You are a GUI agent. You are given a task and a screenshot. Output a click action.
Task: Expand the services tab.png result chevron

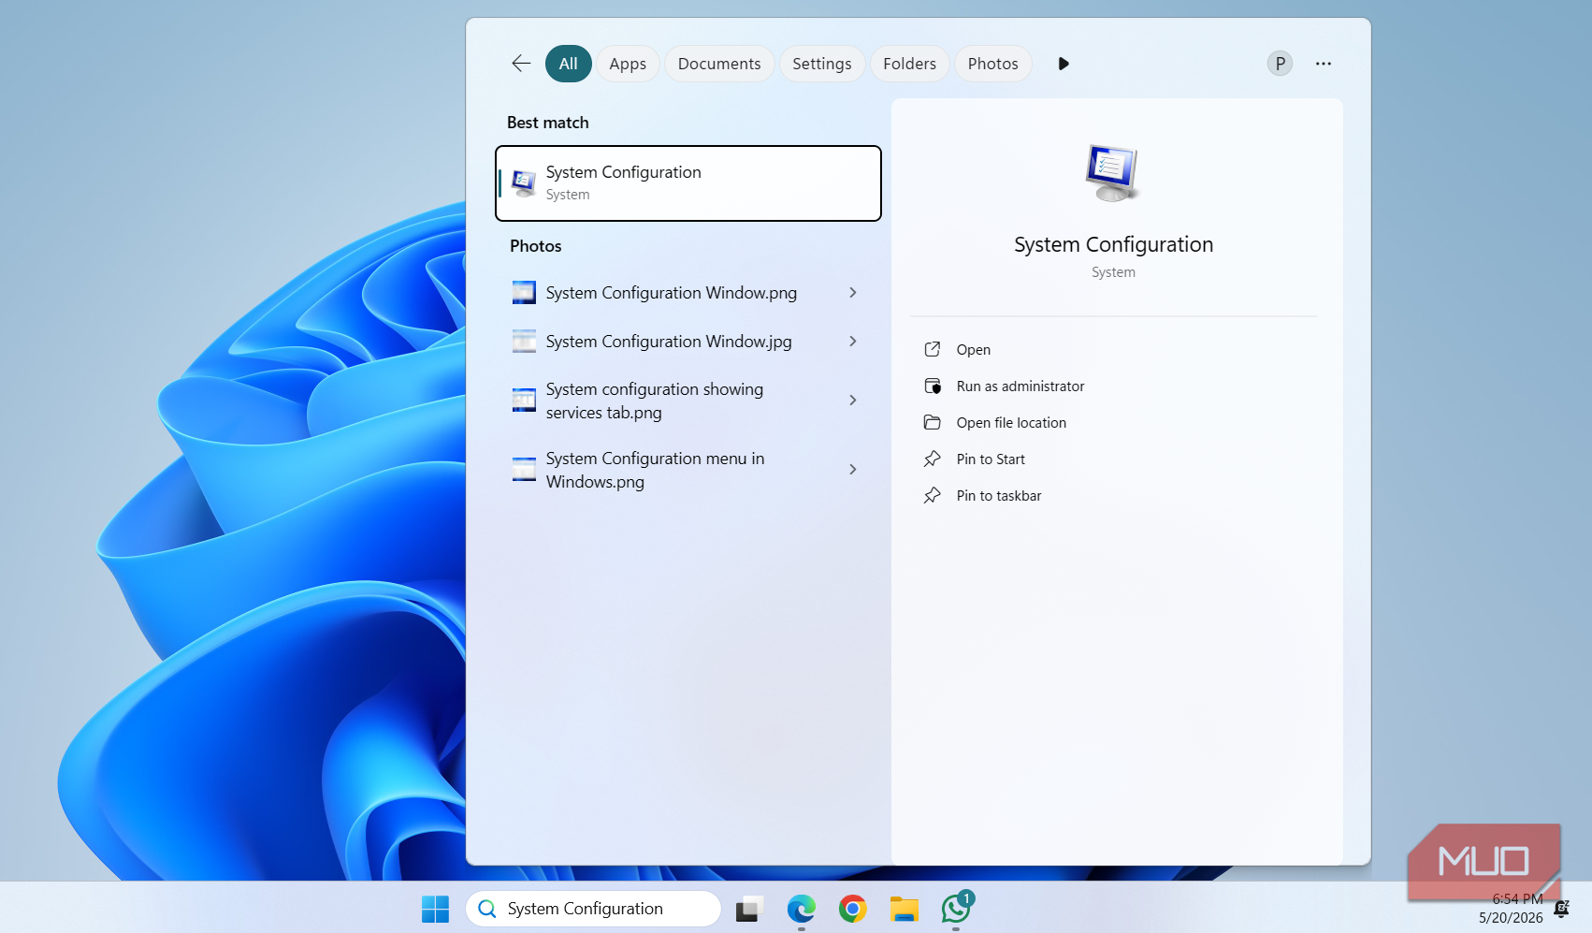853,401
